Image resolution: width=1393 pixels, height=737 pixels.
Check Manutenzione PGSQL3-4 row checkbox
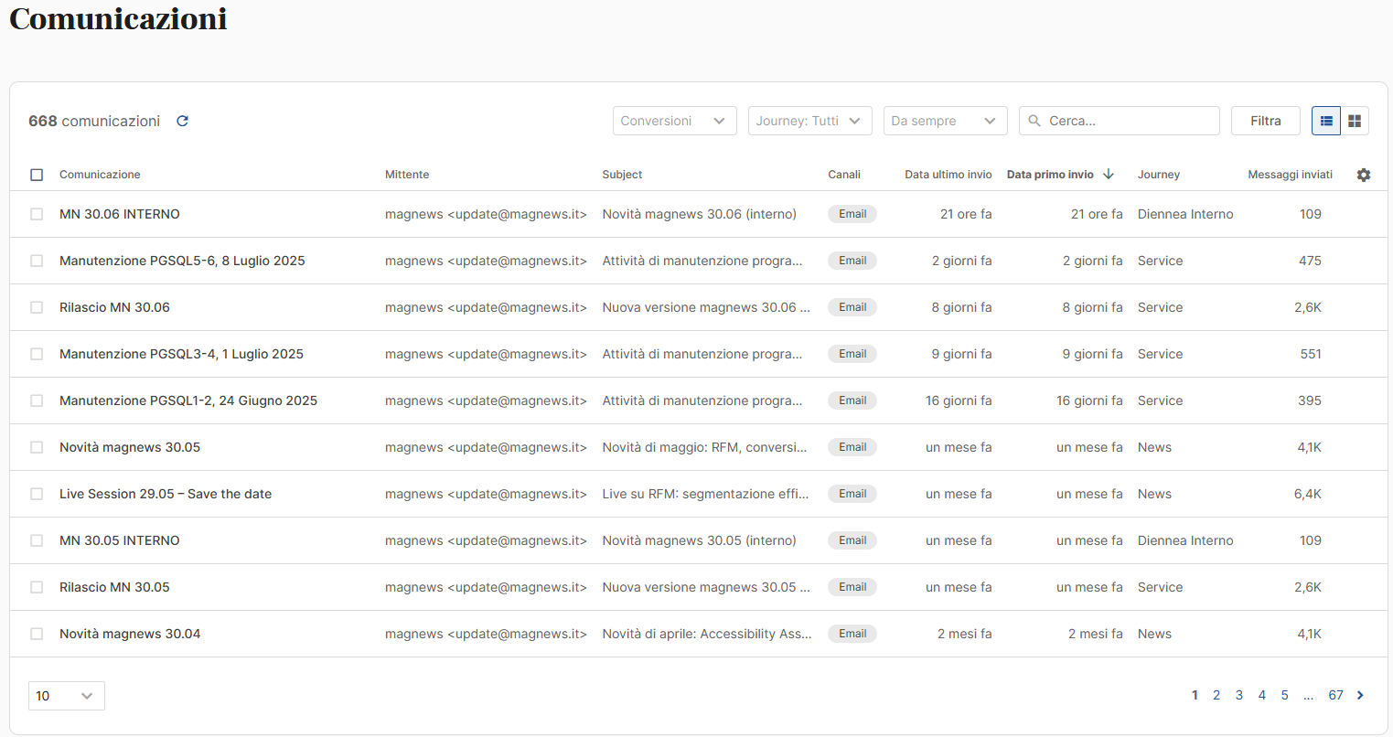click(37, 354)
